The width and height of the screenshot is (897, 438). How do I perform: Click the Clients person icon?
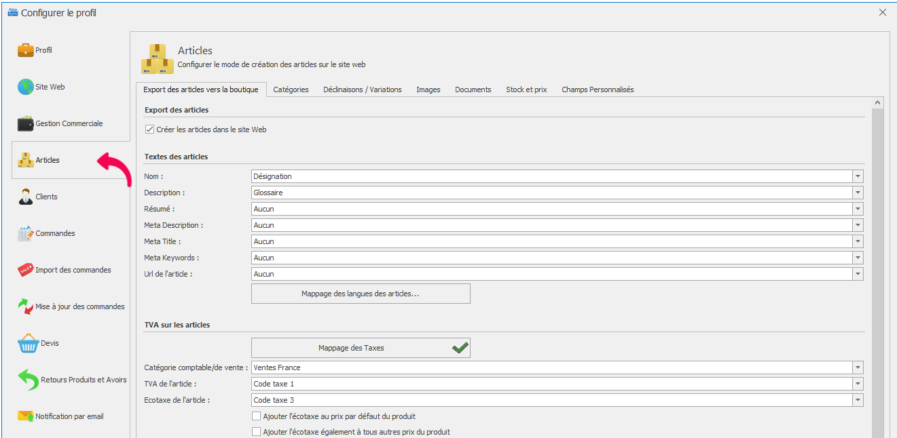click(x=26, y=197)
